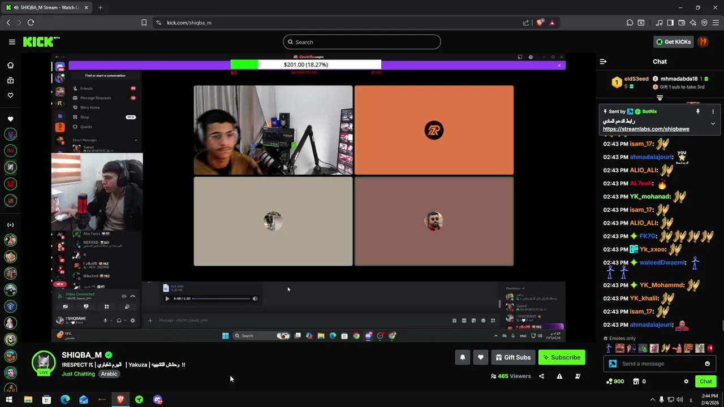Open the SHIQBA_M channel avatar
Image resolution: width=724 pixels, height=407 pixels.
tap(43, 363)
